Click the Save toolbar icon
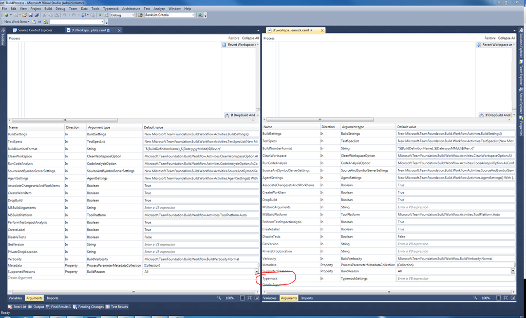This screenshot has width=526, height=318. 30,15
